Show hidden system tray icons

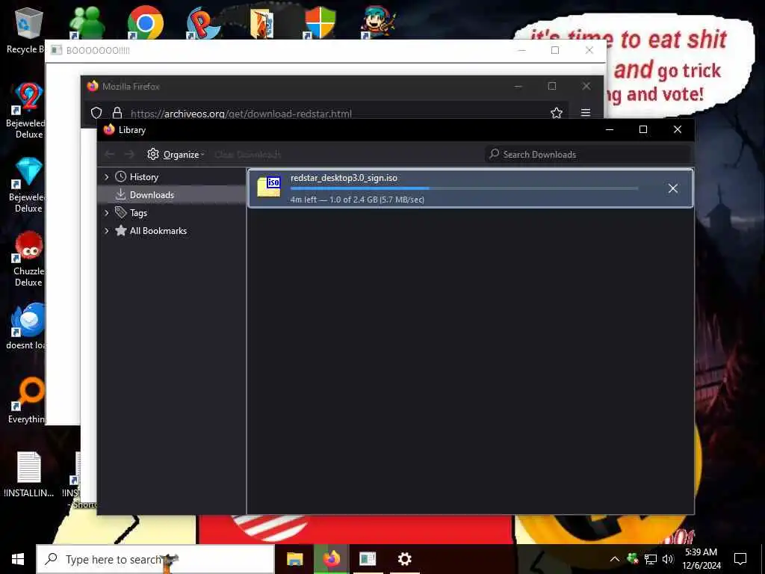point(615,559)
